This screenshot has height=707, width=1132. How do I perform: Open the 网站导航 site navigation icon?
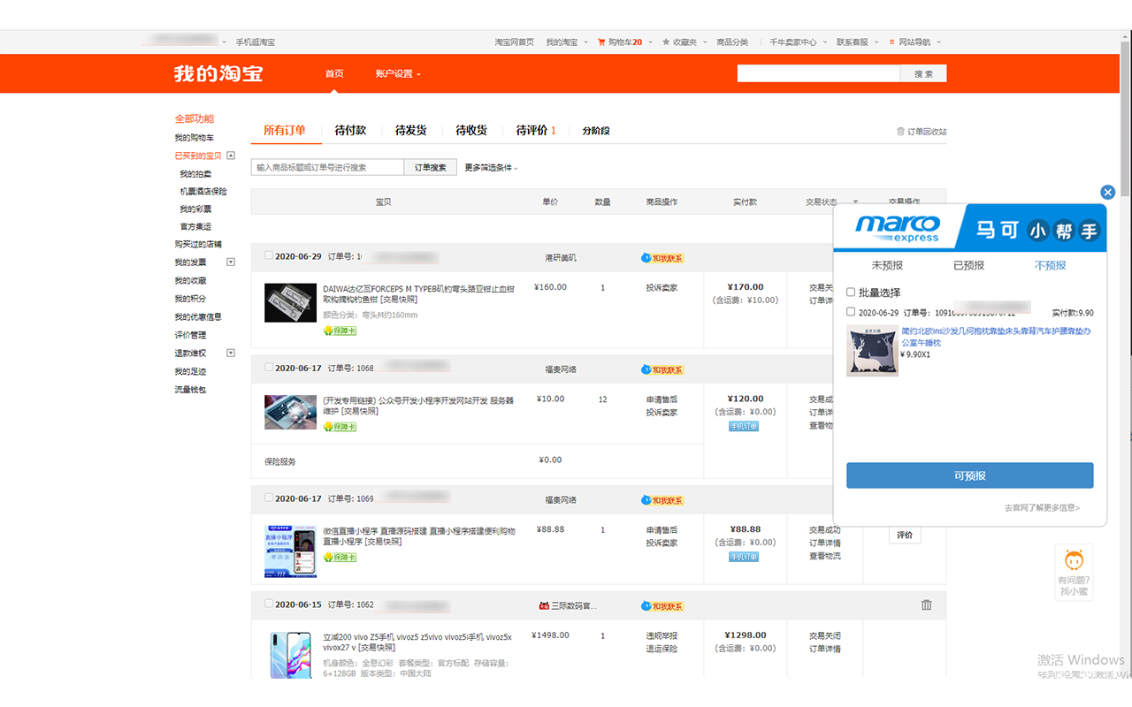[x=891, y=42]
